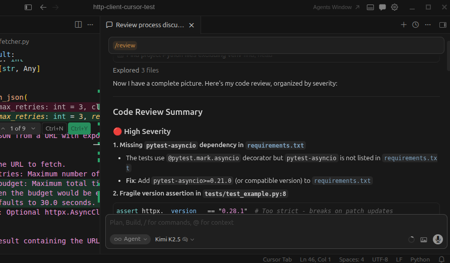Open chat panel more options ellipsis
This screenshot has width=450, height=263.
tap(428, 25)
